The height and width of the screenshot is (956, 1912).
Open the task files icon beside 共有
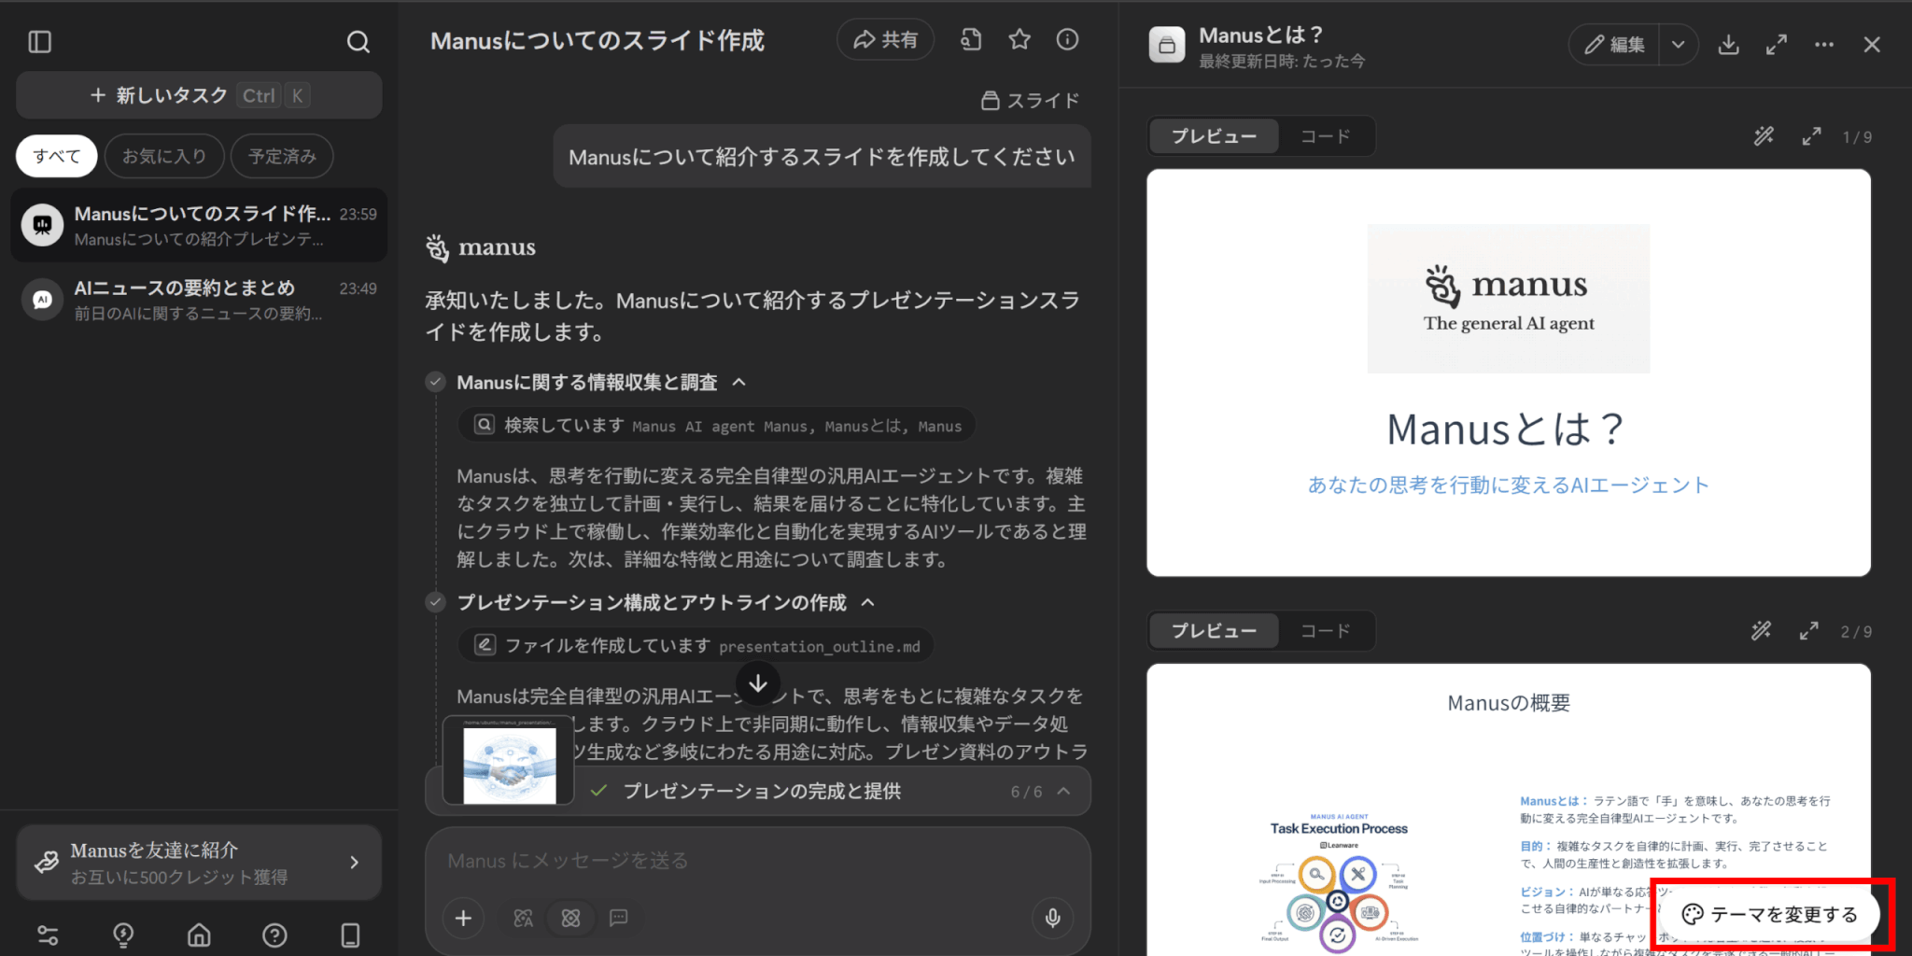971,39
